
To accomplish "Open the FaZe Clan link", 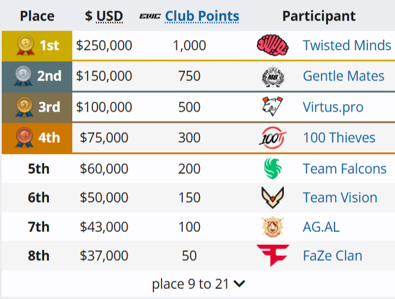I will point(332,256).
